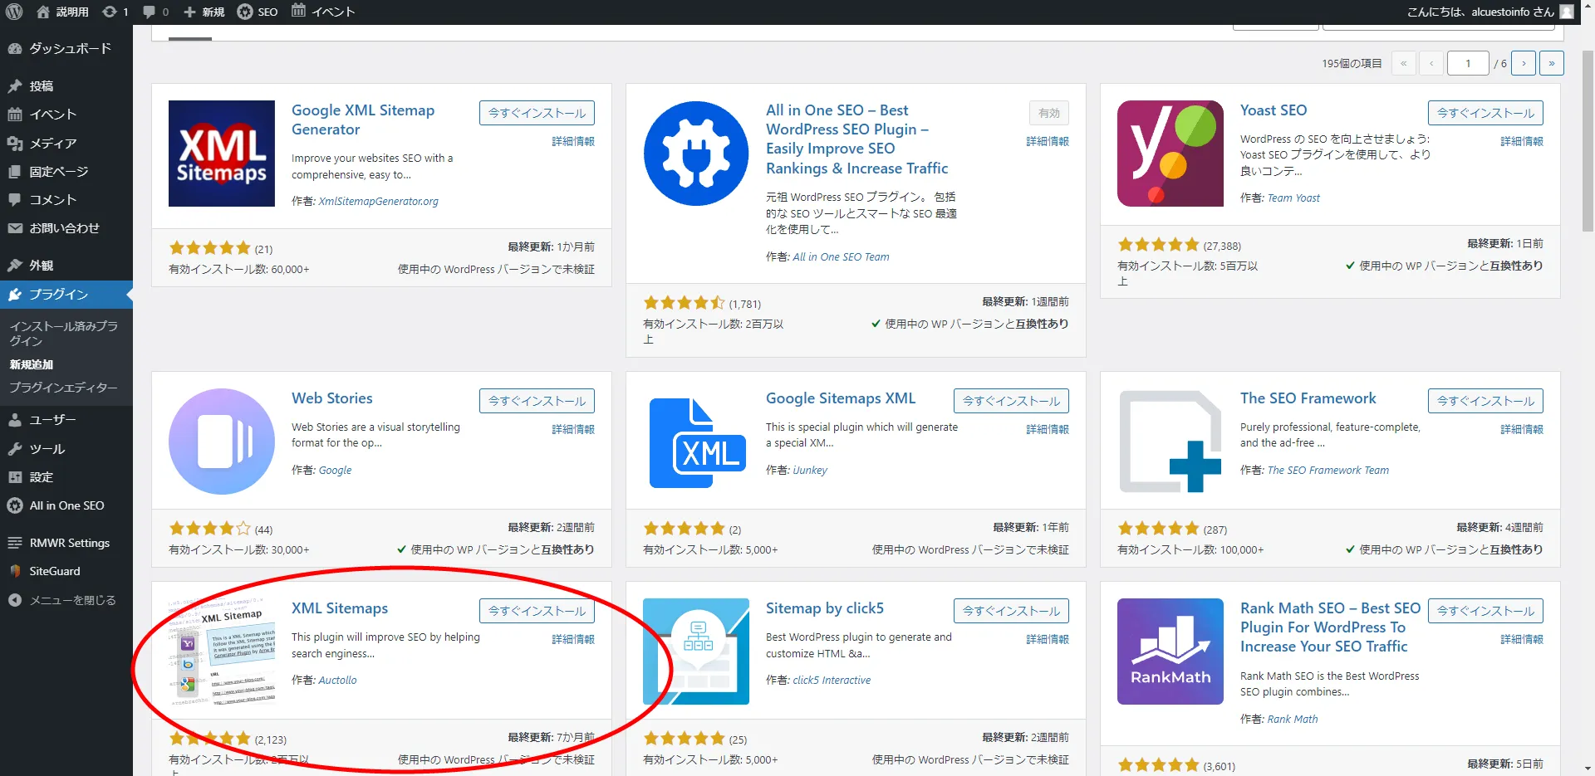Open the SEO admin bar menu
The height and width of the screenshot is (776, 1595).
tap(258, 12)
